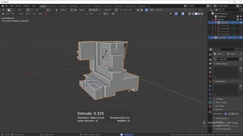Collapse the Cutters collection
This screenshot has height=136, width=243.
[213, 20]
